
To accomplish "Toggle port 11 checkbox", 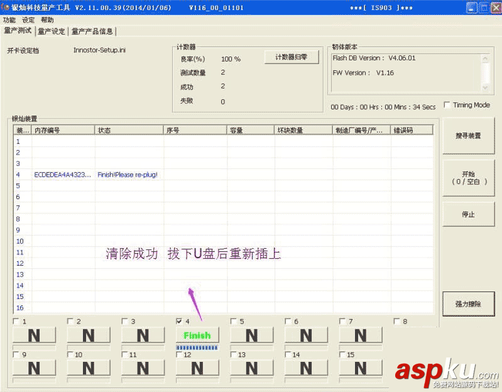I will pyautogui.click(x=124, y=354).
